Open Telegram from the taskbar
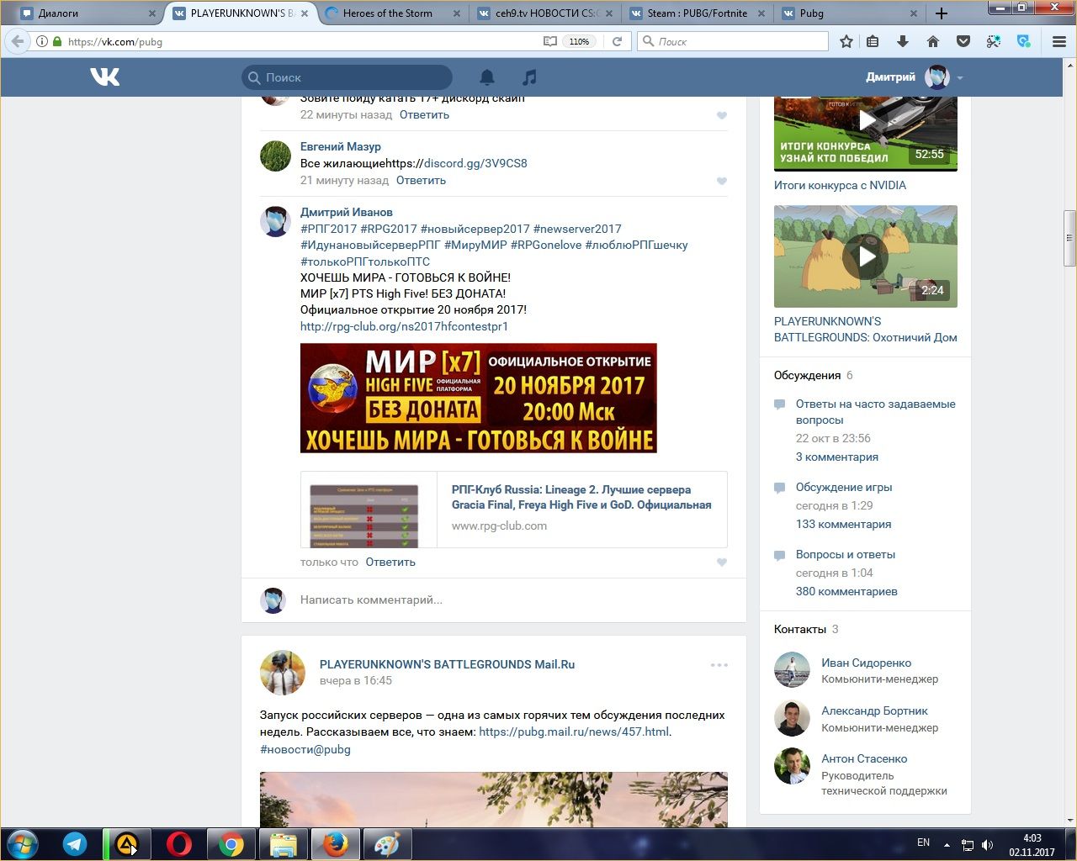 pyautogui.click(x=75, y=843)
